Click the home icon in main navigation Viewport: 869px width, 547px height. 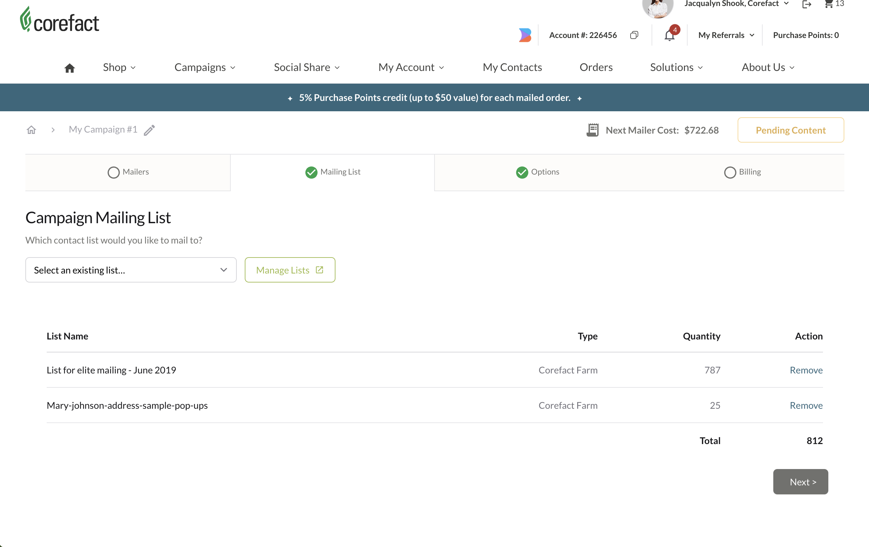(69, 68)
